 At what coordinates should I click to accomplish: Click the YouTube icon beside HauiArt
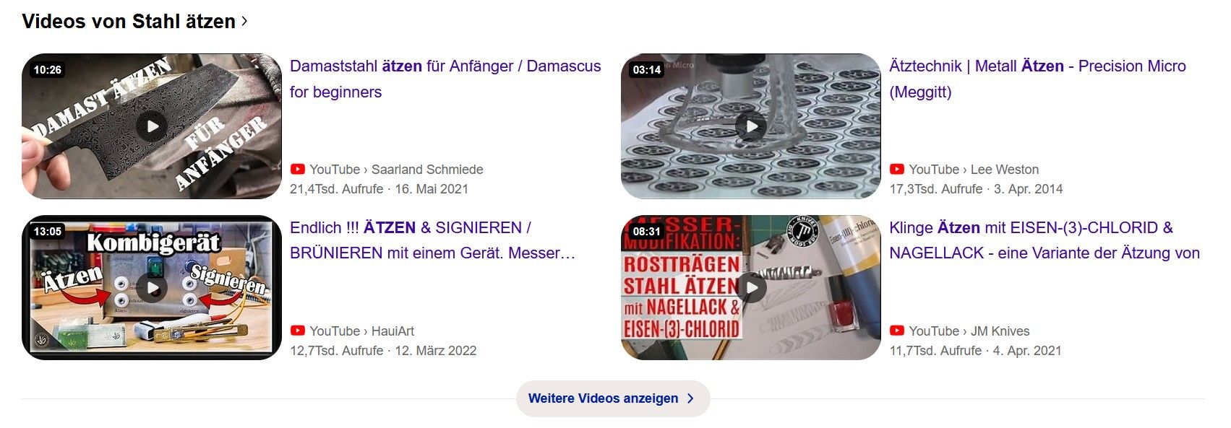[298, 331]
